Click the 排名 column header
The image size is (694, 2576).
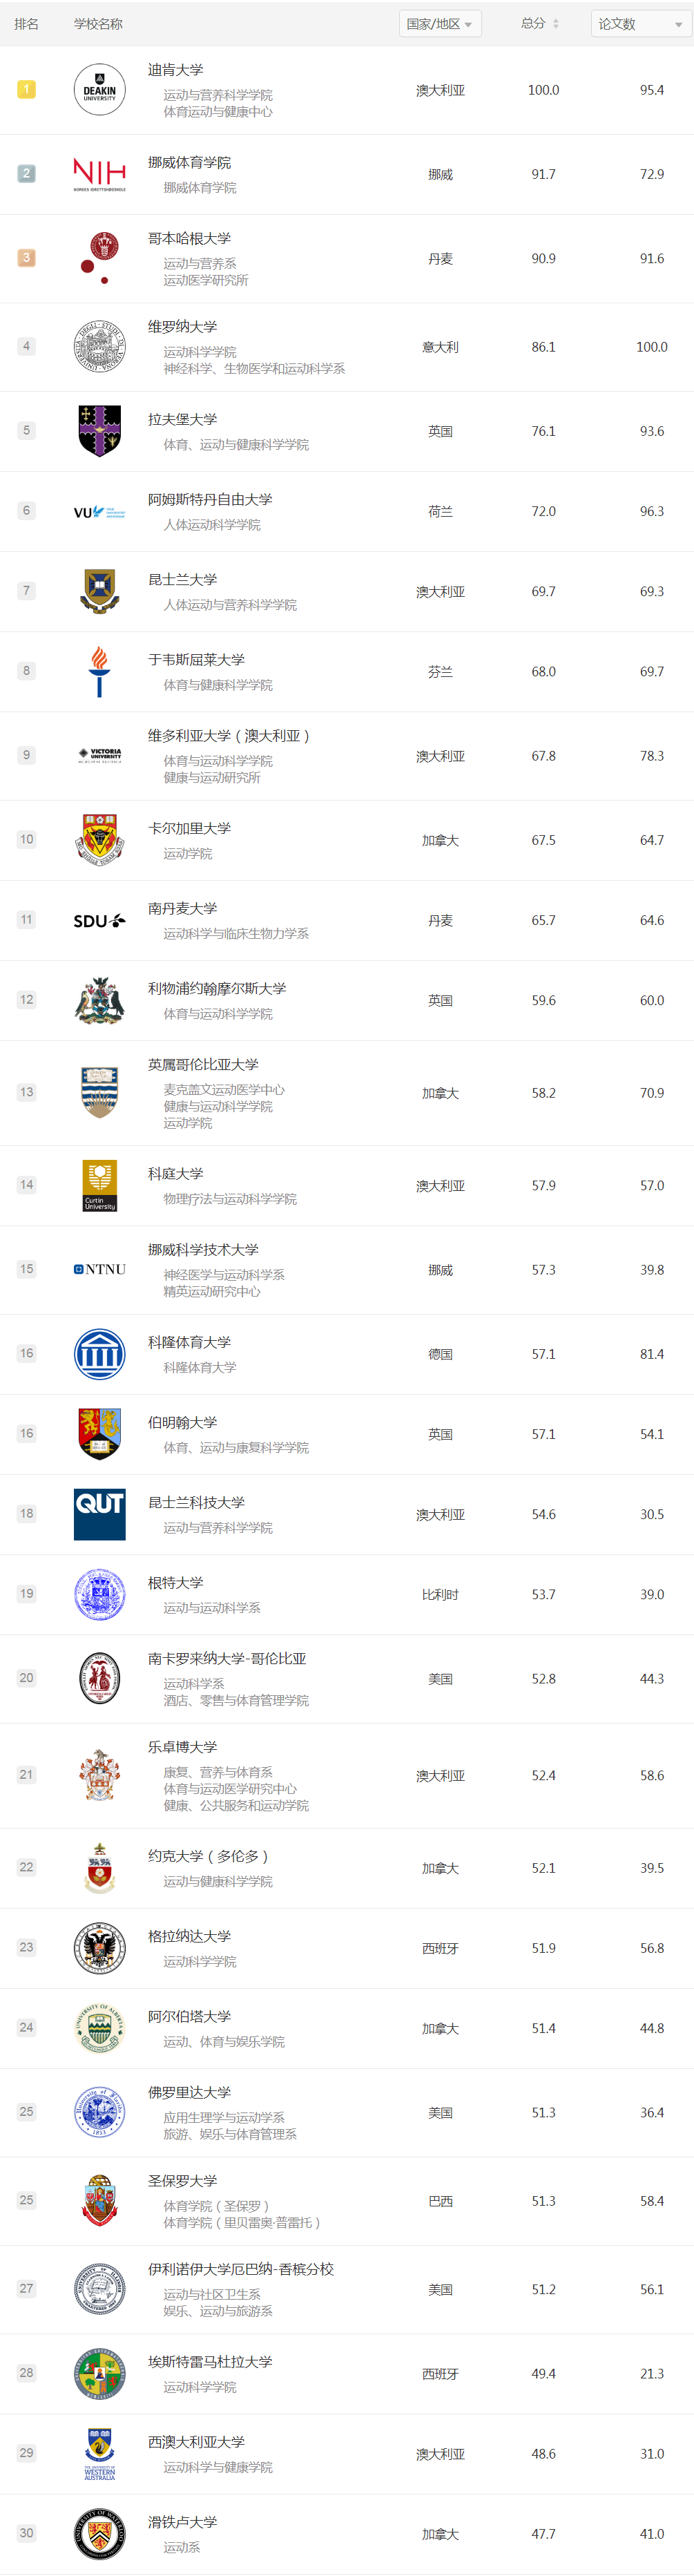pyautogui.click(x=27, y=24)
